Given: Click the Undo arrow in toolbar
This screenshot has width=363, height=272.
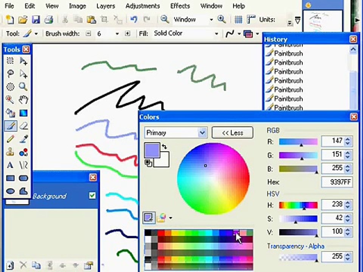Looking at the screenshot, I should pyautogui.click(x=133, y=19).
